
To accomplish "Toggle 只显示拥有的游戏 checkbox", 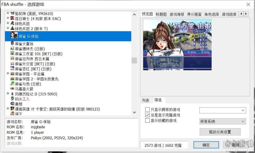I will [x=147, y=109].
